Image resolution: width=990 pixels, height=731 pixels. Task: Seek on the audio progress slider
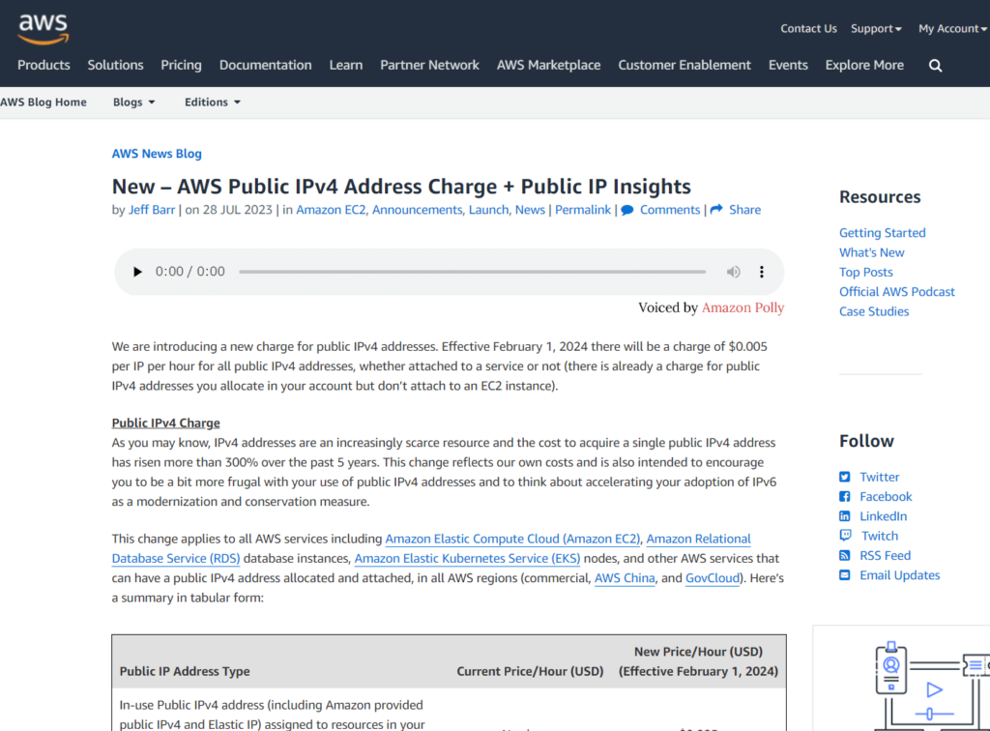pos(472,272)
